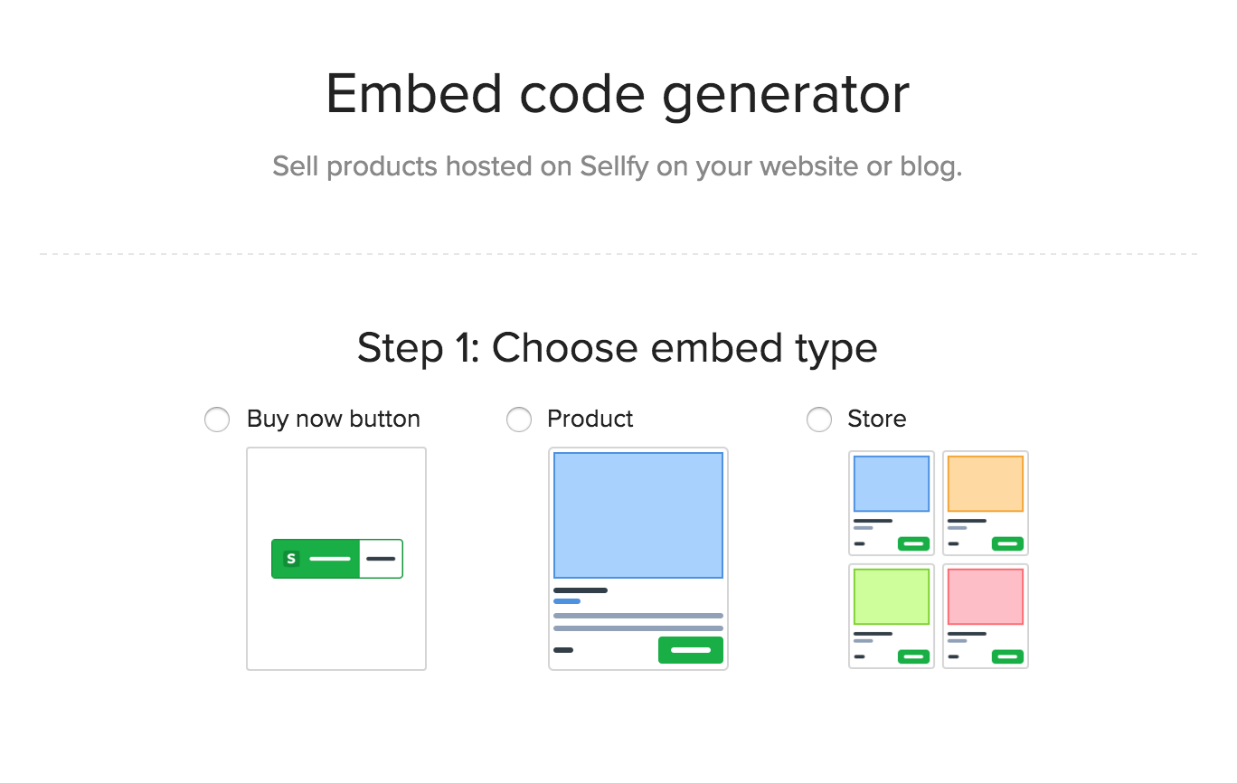This screenshot has width=1237, height=783.
Task: Click the Embed code generator heading
Action: click(x=618, y=94)
